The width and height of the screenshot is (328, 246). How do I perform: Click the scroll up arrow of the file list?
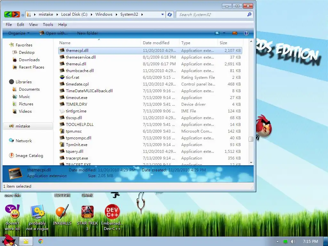coord(251,41)
